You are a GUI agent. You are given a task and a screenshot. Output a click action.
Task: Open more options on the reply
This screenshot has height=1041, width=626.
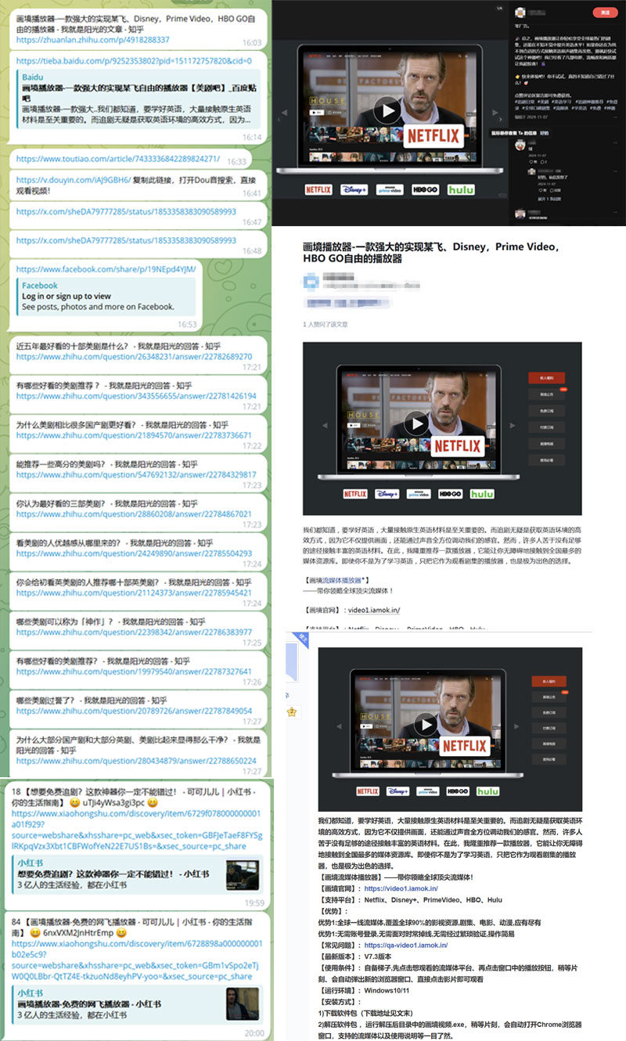(615, 141)
